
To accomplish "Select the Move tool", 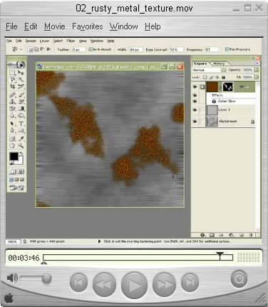I will click(21, 73).
